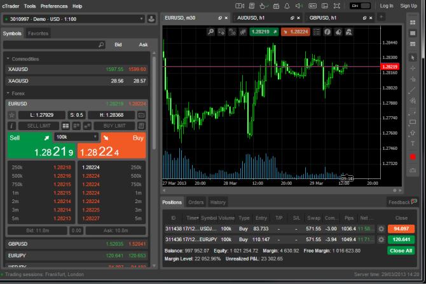The image size is (426, 285).
Task: Open the account selector 3010997 Demo dropdown
Action: pos(73,19)
